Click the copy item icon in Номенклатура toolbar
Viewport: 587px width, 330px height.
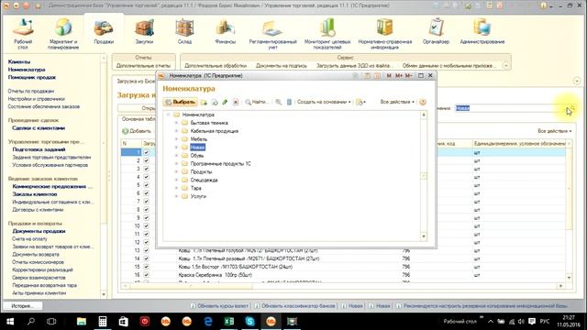tap(215, 102)
